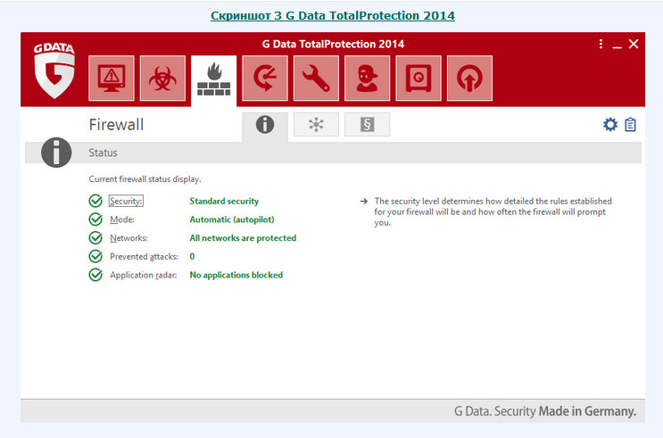This screenshot has width=663, height=438.
Task: Click the Mode label
Action: point(122,219)
